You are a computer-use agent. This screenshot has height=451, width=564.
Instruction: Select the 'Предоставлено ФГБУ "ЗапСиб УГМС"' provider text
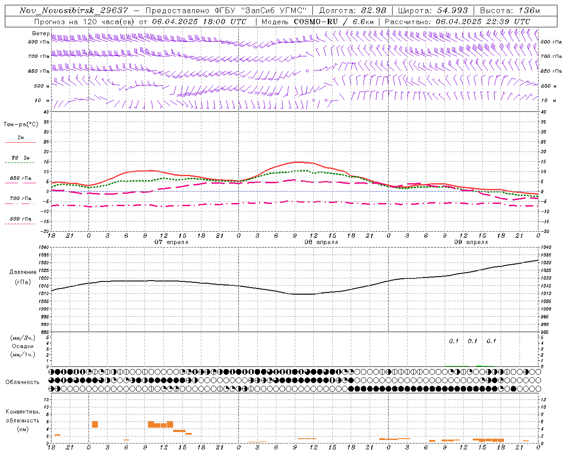(226, 11)
